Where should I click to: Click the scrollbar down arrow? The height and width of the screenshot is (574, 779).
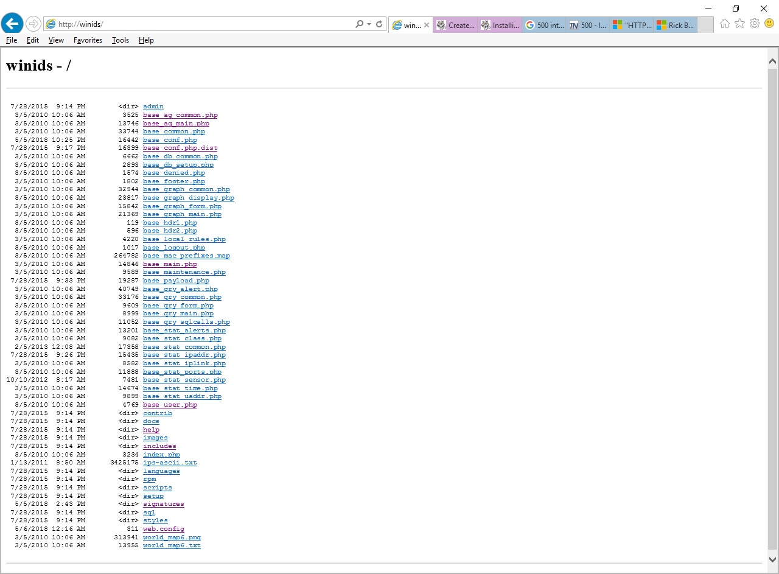pos(773,559)
